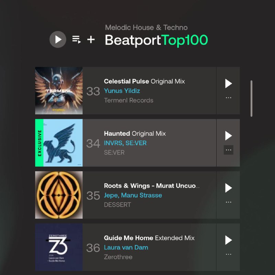
Task: Open Laura van Dam artist page
Action: pyautogui.click(x=126, y=247)
